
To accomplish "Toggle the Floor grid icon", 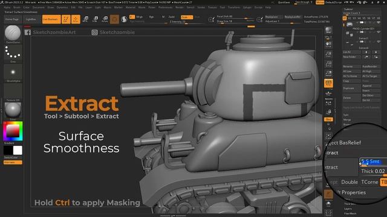I will tap(328, 93).
